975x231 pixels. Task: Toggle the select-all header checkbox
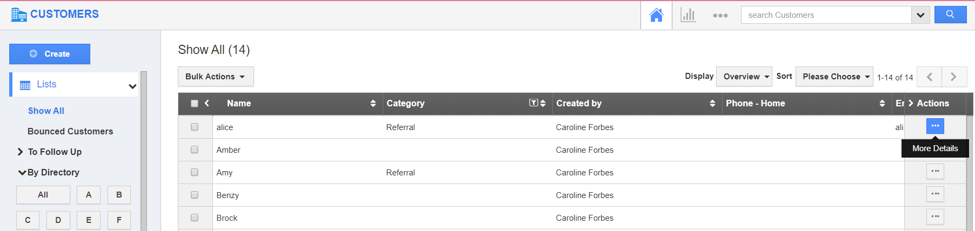pos(195,104)
